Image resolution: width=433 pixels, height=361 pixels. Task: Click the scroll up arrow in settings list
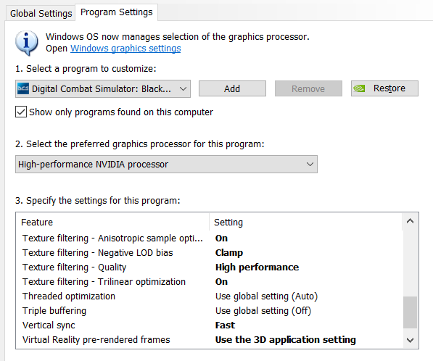pyautogui.click(x=410, y=221)
